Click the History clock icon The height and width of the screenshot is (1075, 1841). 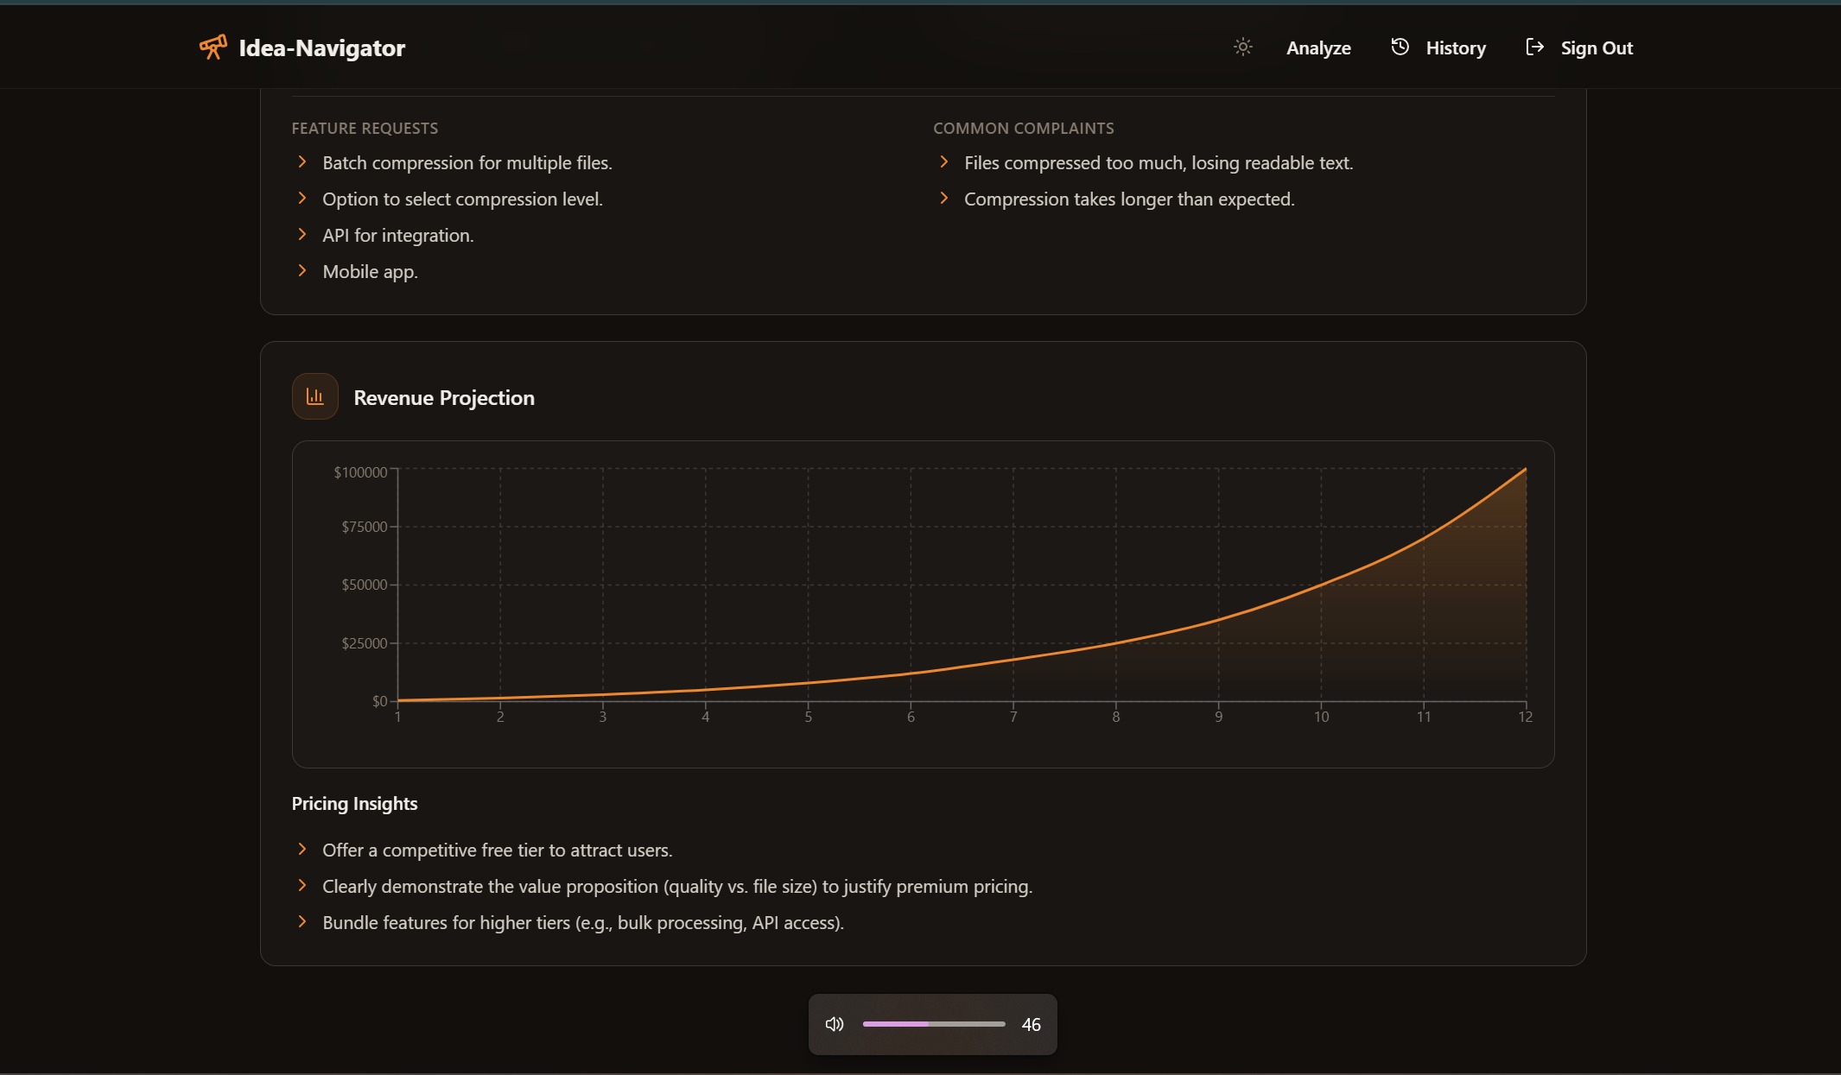[1400, 47]
